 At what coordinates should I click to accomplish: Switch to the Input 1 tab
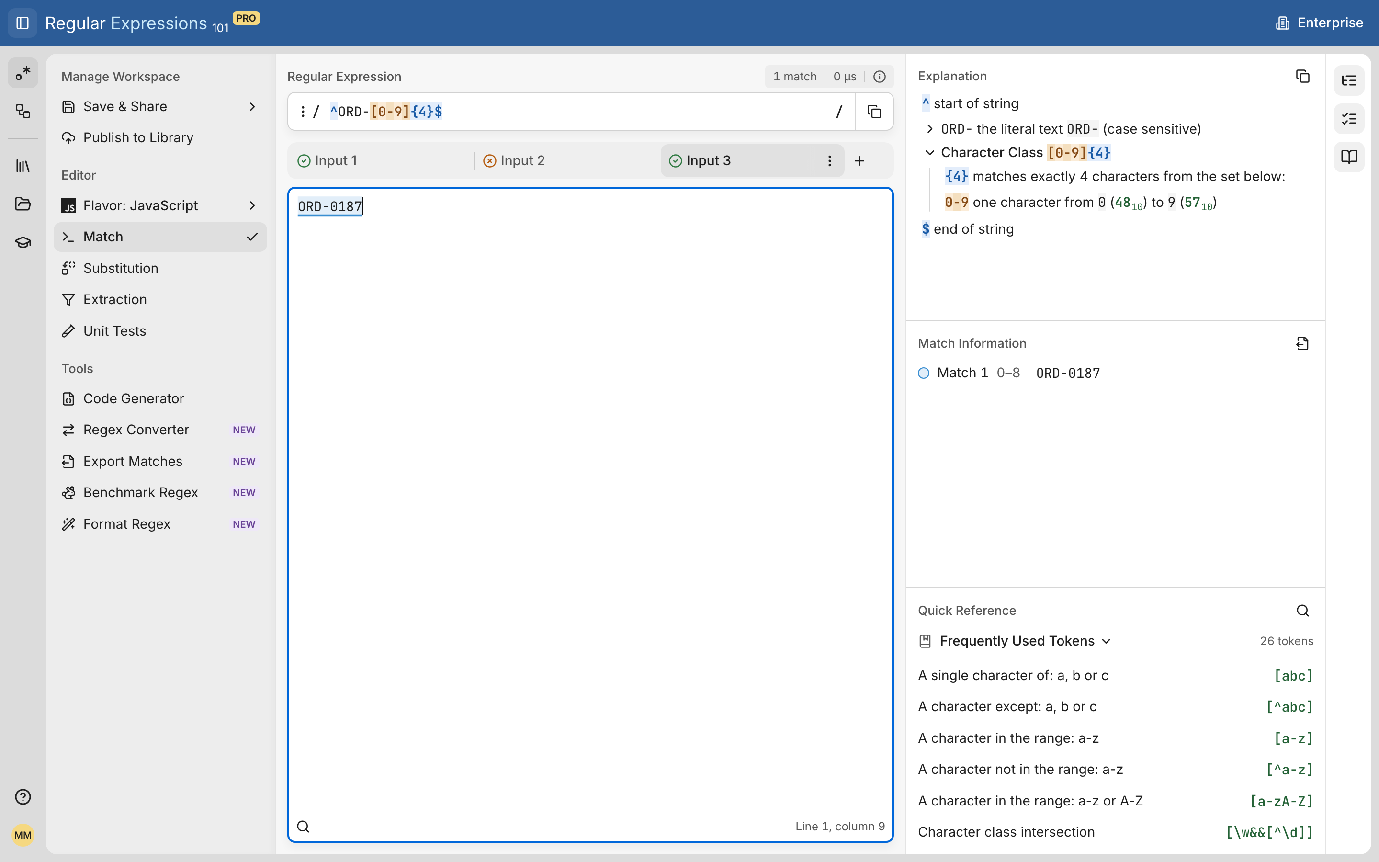coord(381,161)
